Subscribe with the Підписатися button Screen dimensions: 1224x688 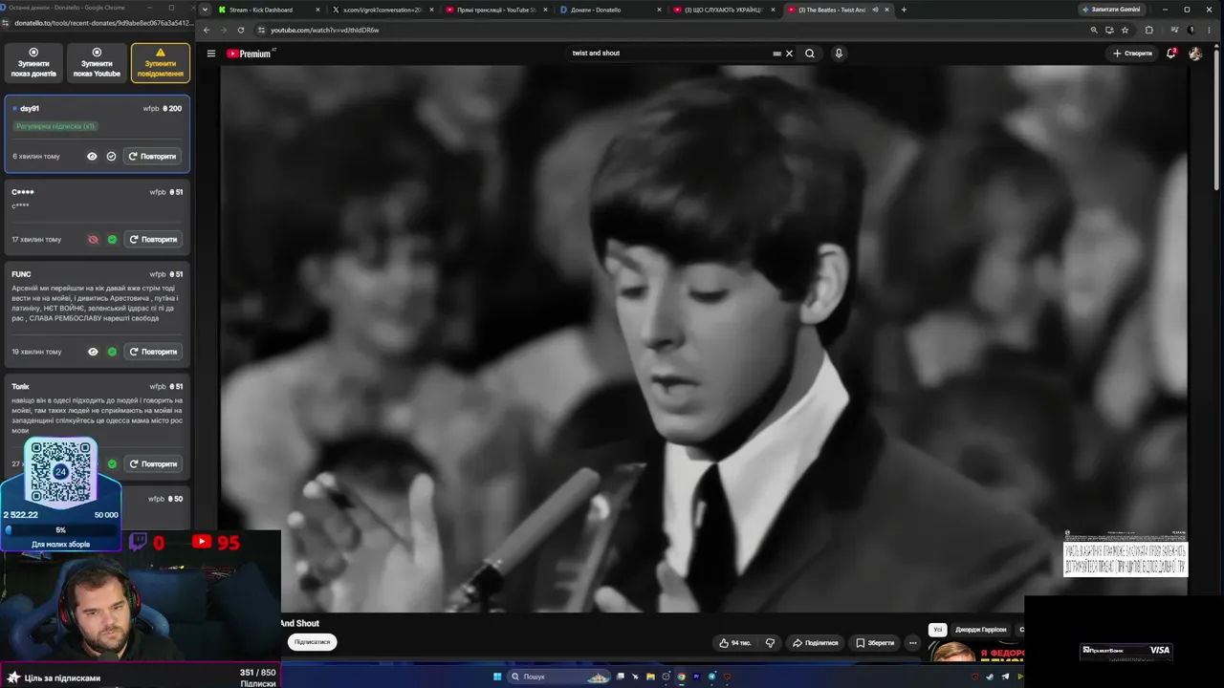[312, 642]
